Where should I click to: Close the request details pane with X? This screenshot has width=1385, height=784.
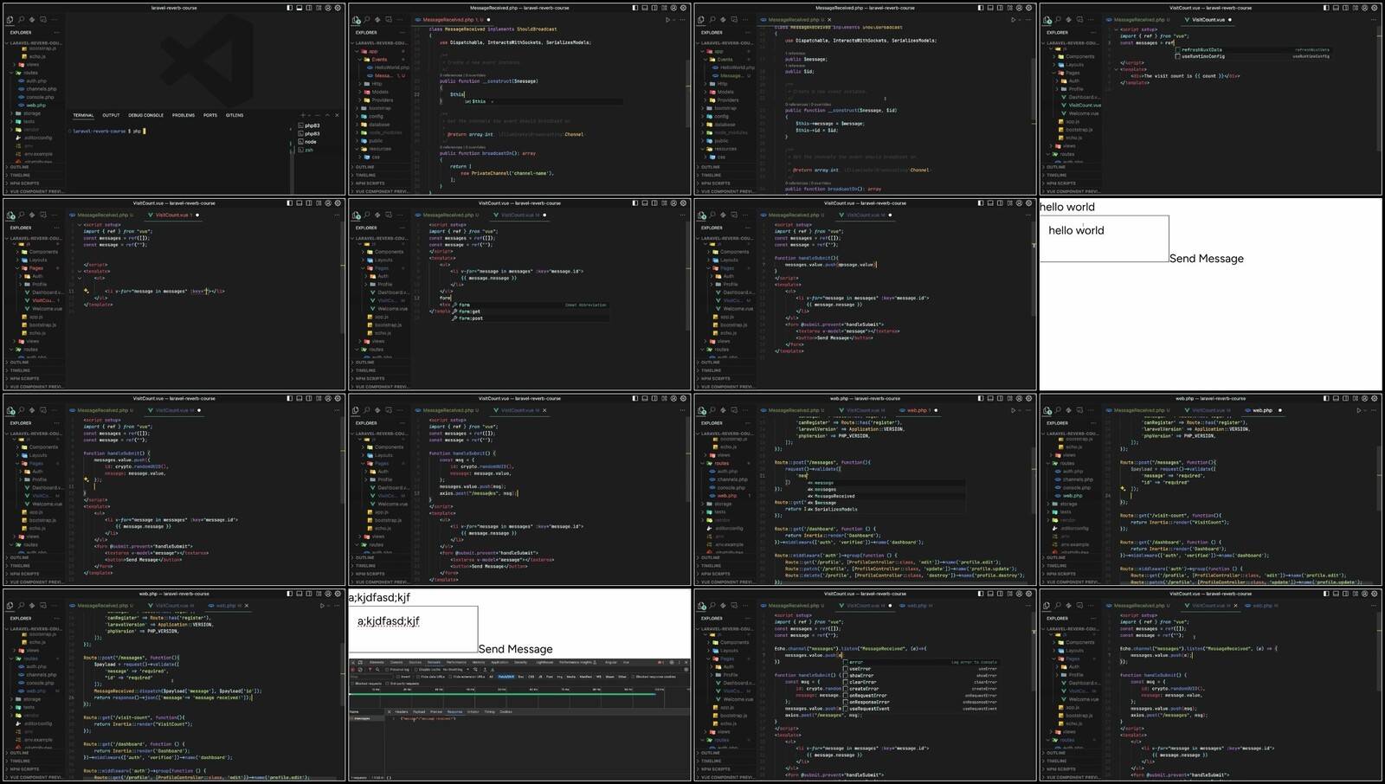[390, 711]
